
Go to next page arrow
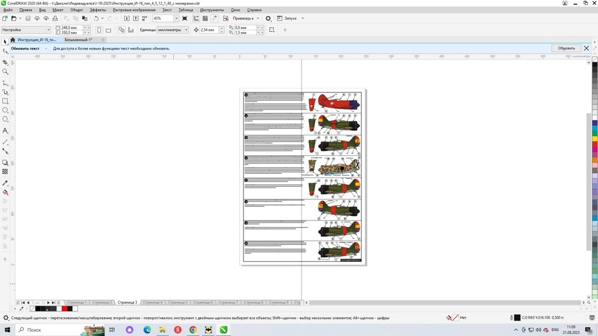48,303
